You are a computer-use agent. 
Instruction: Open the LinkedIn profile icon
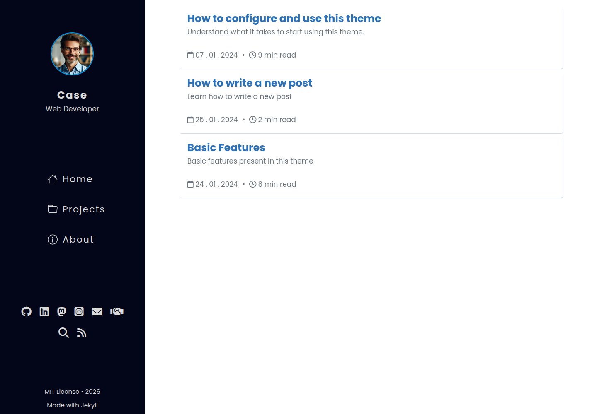click(x=44, y=311)
